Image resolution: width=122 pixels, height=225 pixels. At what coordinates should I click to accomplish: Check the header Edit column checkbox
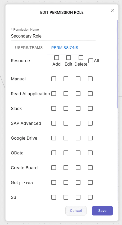pos(69,58)
